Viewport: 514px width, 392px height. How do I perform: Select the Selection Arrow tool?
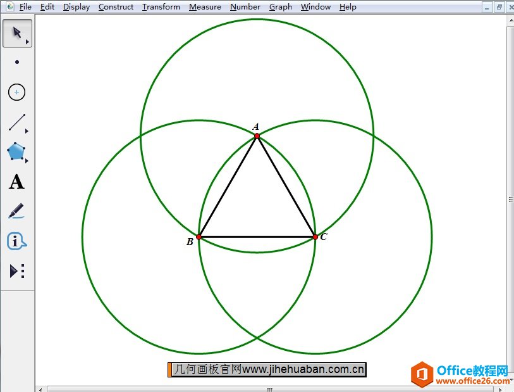pyautogui.click(x=17, y=33)
